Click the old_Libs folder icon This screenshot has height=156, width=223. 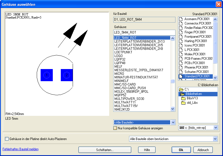click(x=183, y=103)
